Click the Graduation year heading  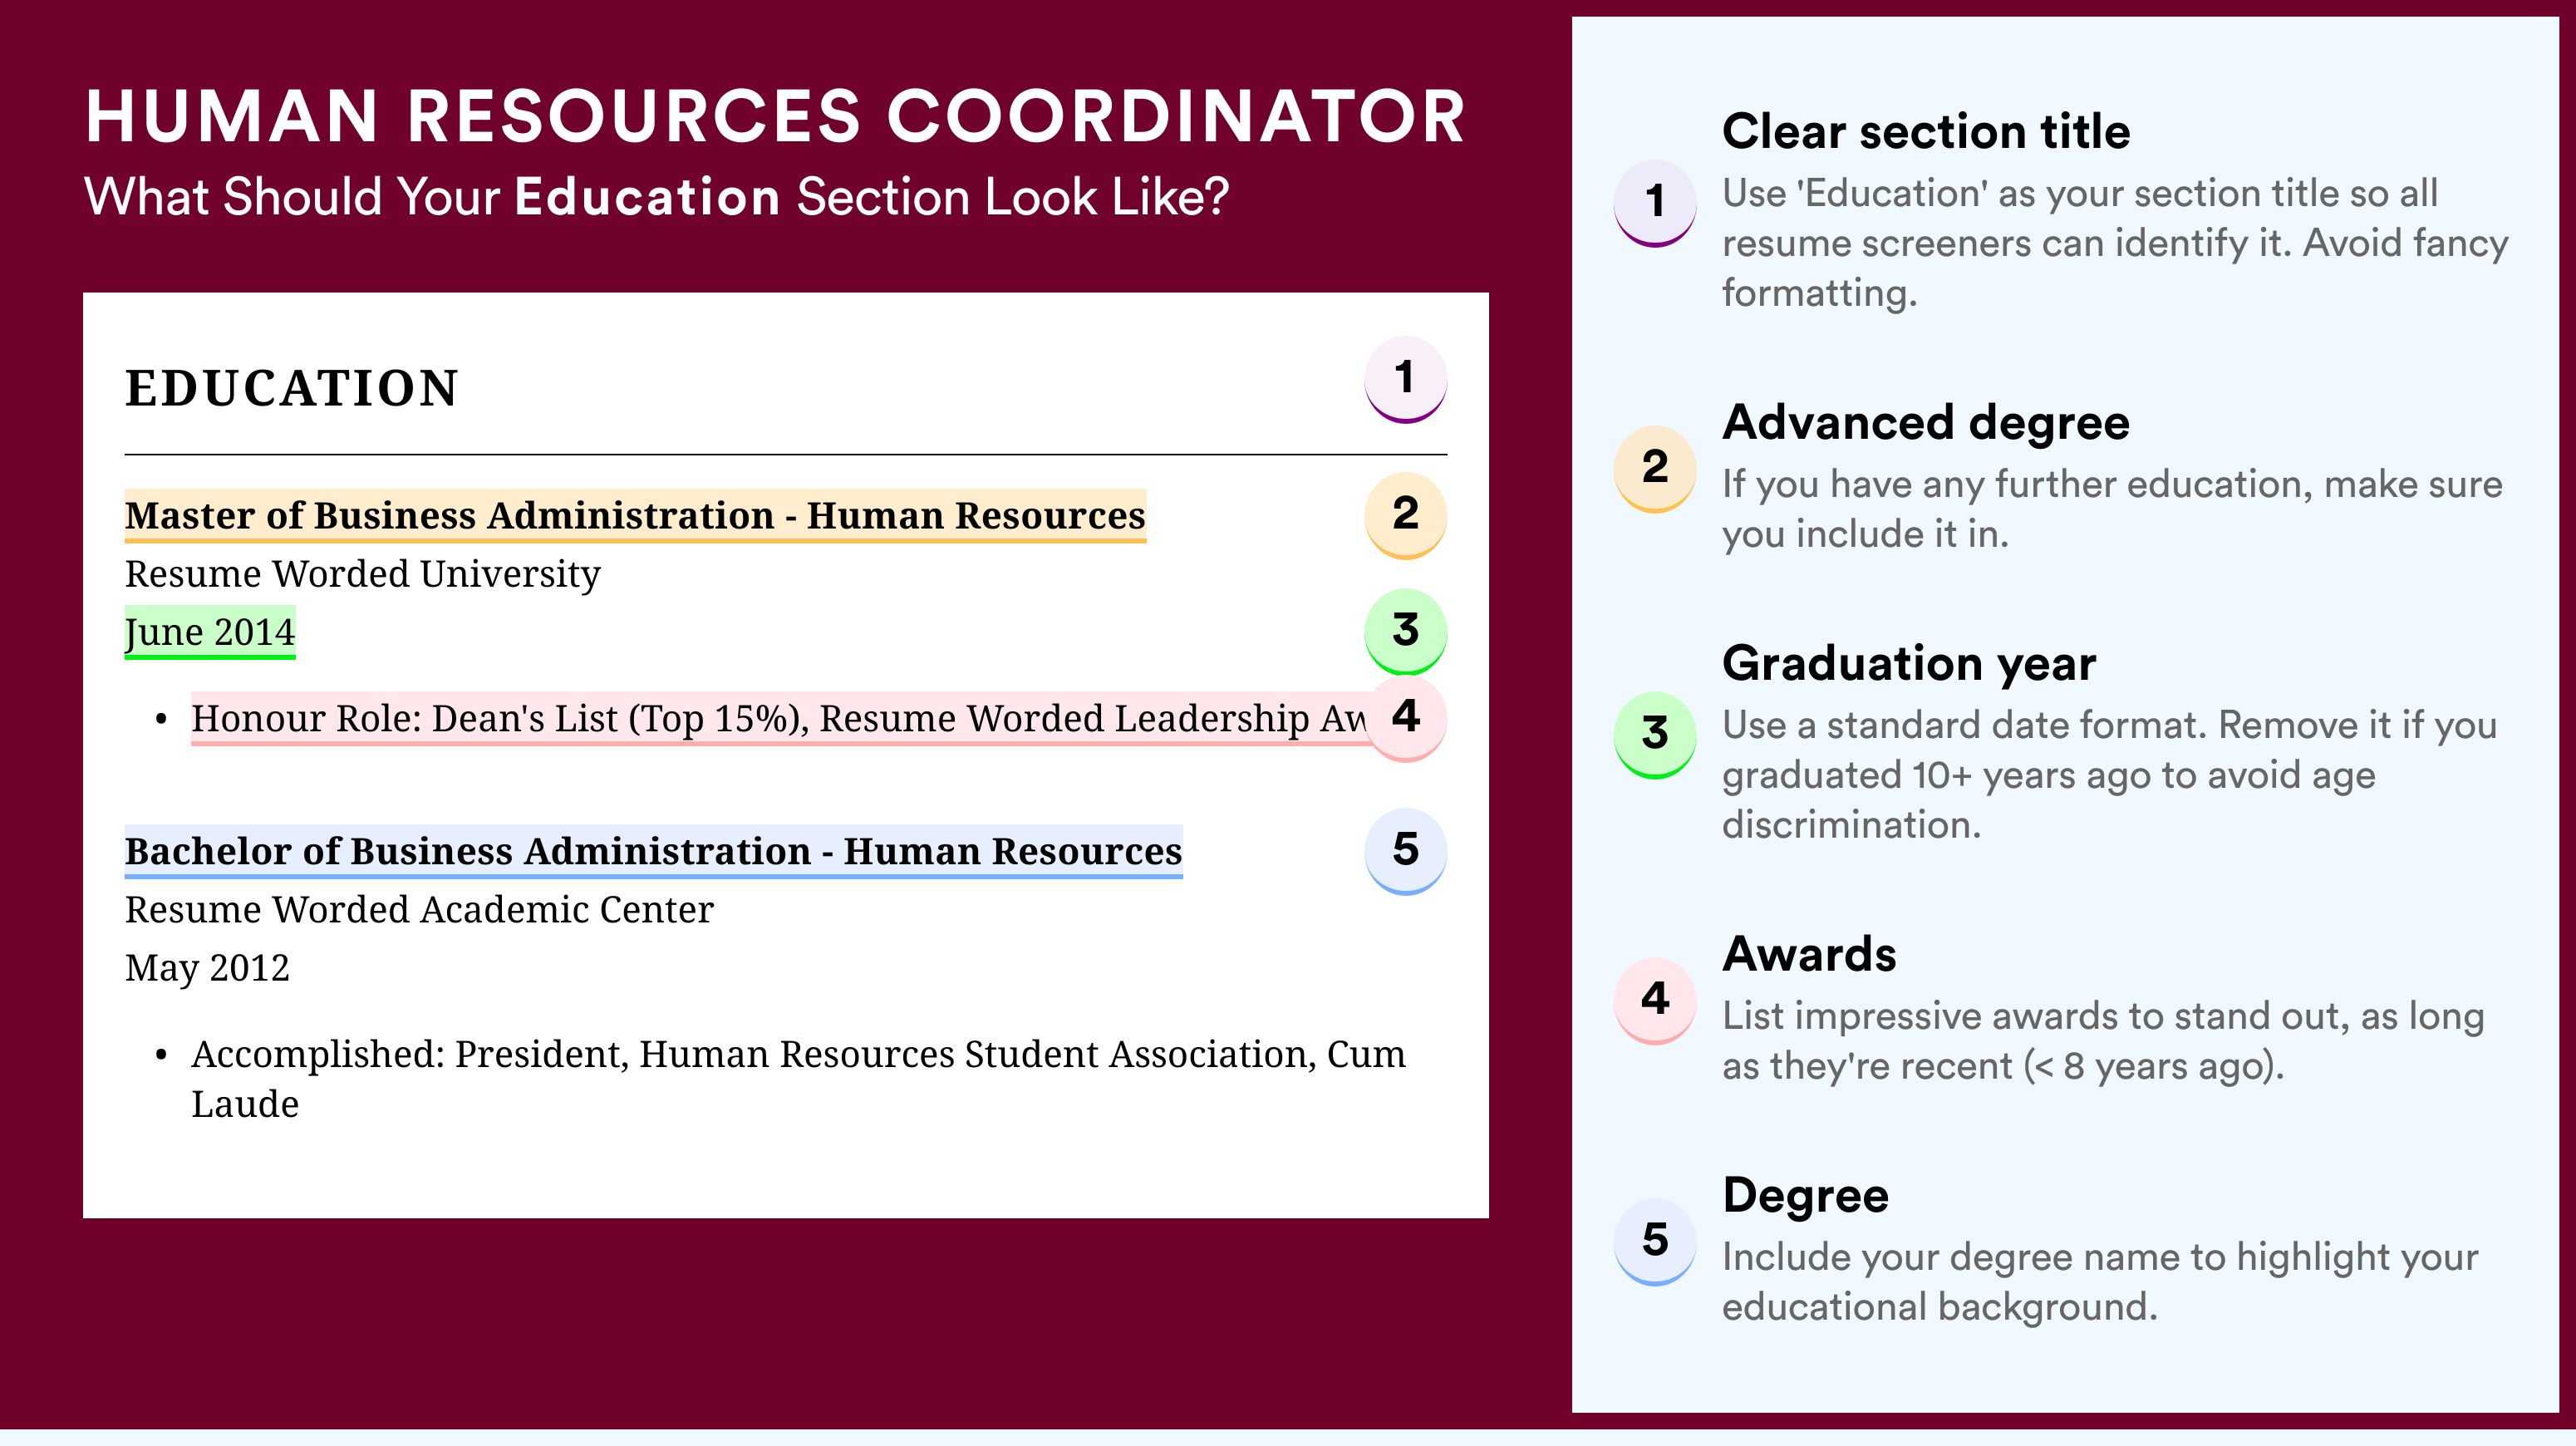click(1909, 663)
